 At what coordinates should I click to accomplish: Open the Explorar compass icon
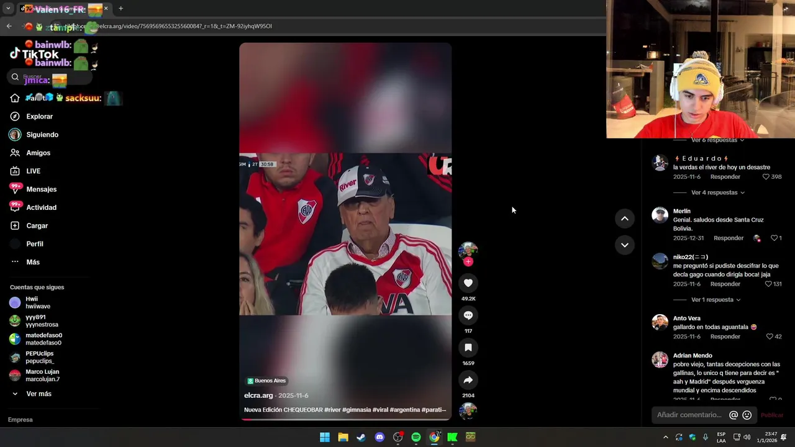(x=15, y=116)
